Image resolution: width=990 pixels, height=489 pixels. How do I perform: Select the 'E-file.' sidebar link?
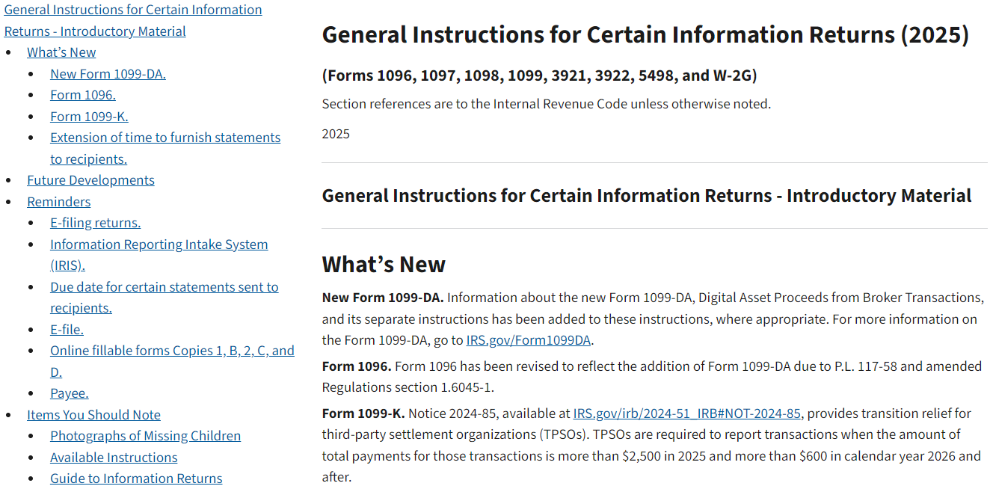pos(67,330)
